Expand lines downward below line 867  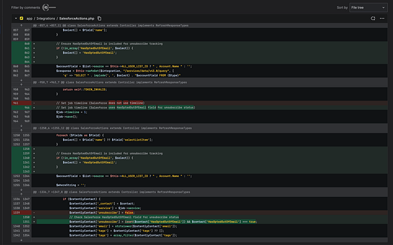22,80
